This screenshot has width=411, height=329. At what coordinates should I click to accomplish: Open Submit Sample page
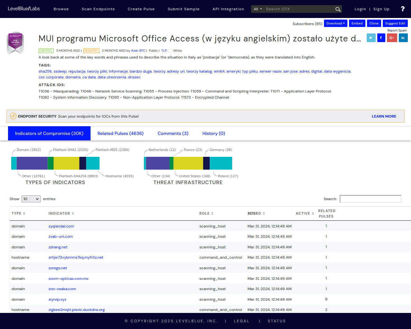click(x=183, y=9)
